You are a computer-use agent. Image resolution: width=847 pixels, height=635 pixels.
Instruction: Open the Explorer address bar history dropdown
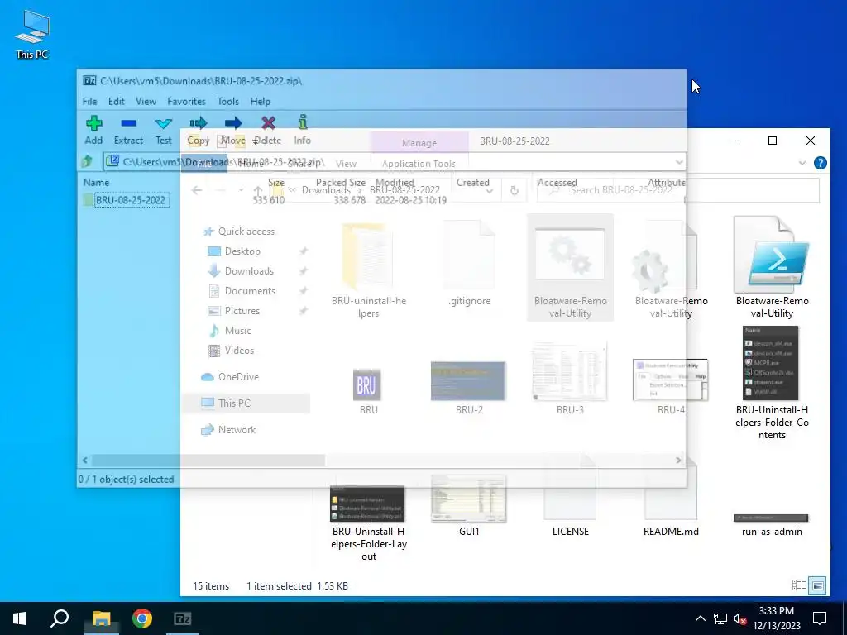(490, 191)
